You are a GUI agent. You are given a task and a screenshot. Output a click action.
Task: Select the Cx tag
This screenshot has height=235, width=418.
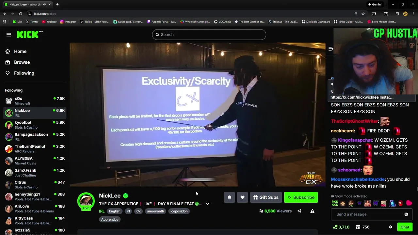[x=138, y=211]
